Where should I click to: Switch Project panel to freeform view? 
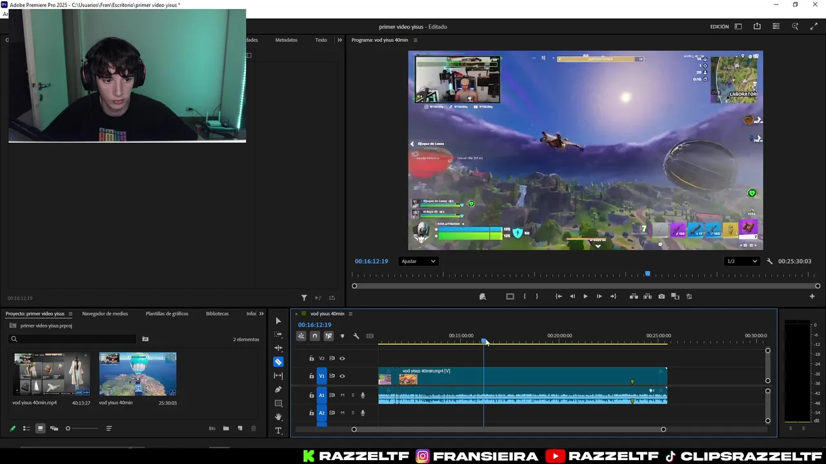click(54, 429)
